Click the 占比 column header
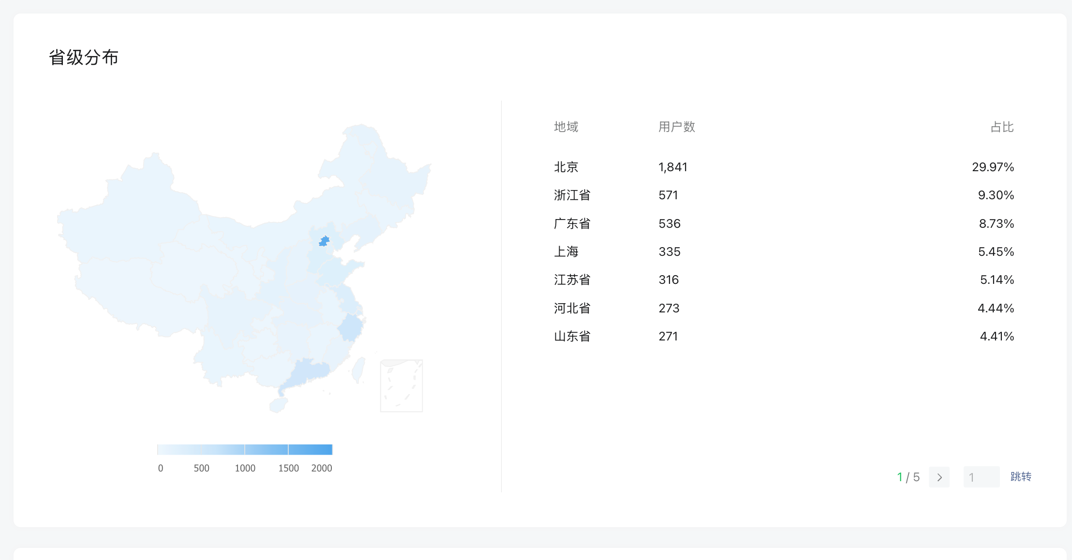Image resolution: width=1072 pixels, height=560 pixels. coord(1002,127)
